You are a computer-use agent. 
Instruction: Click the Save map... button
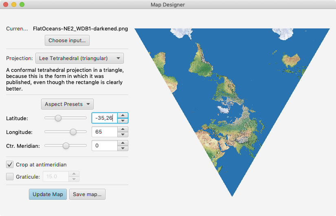tap(87, 194)
